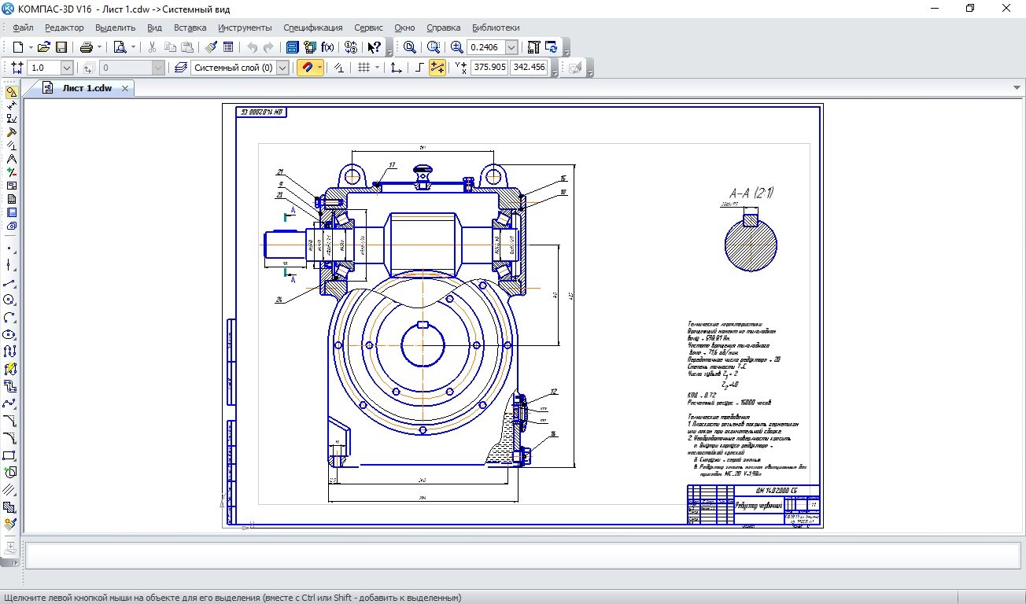The image size is (1026, 604).
Task: Expand the Системный слой layer dropdown
Action: [282, 68]
